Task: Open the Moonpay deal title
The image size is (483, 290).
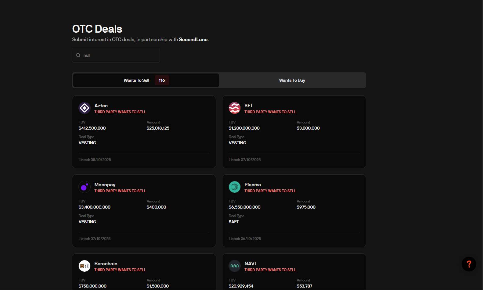Action: coord(105,184)
